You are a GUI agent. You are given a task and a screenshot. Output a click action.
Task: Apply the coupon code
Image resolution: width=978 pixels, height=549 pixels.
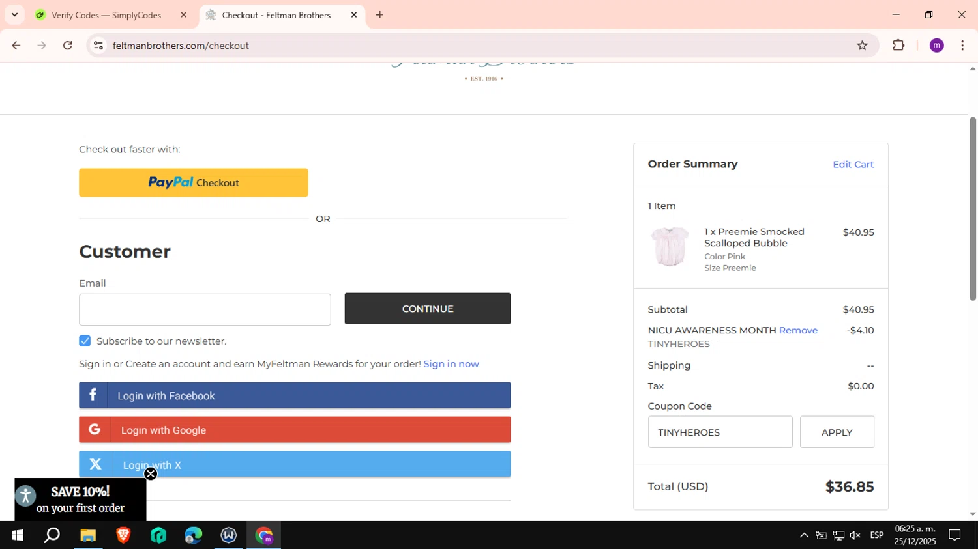coord(837,432)
